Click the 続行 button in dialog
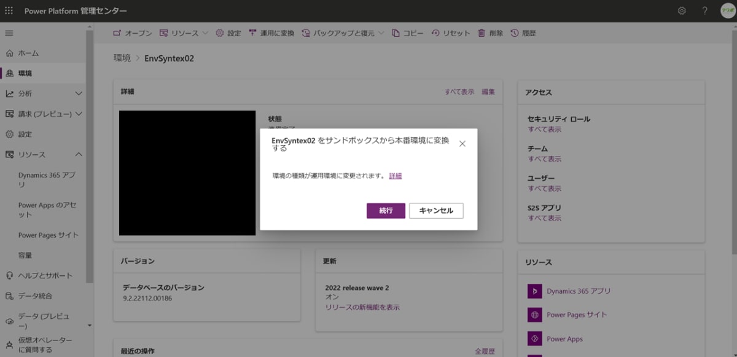The image size is (737, 357). (386, 211)
